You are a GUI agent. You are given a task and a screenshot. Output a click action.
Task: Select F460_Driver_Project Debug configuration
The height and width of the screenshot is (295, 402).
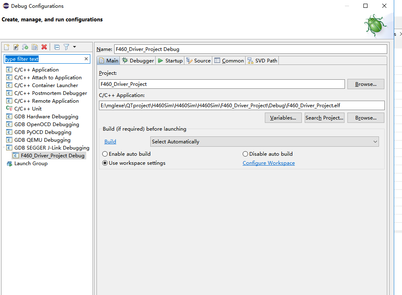51,155
